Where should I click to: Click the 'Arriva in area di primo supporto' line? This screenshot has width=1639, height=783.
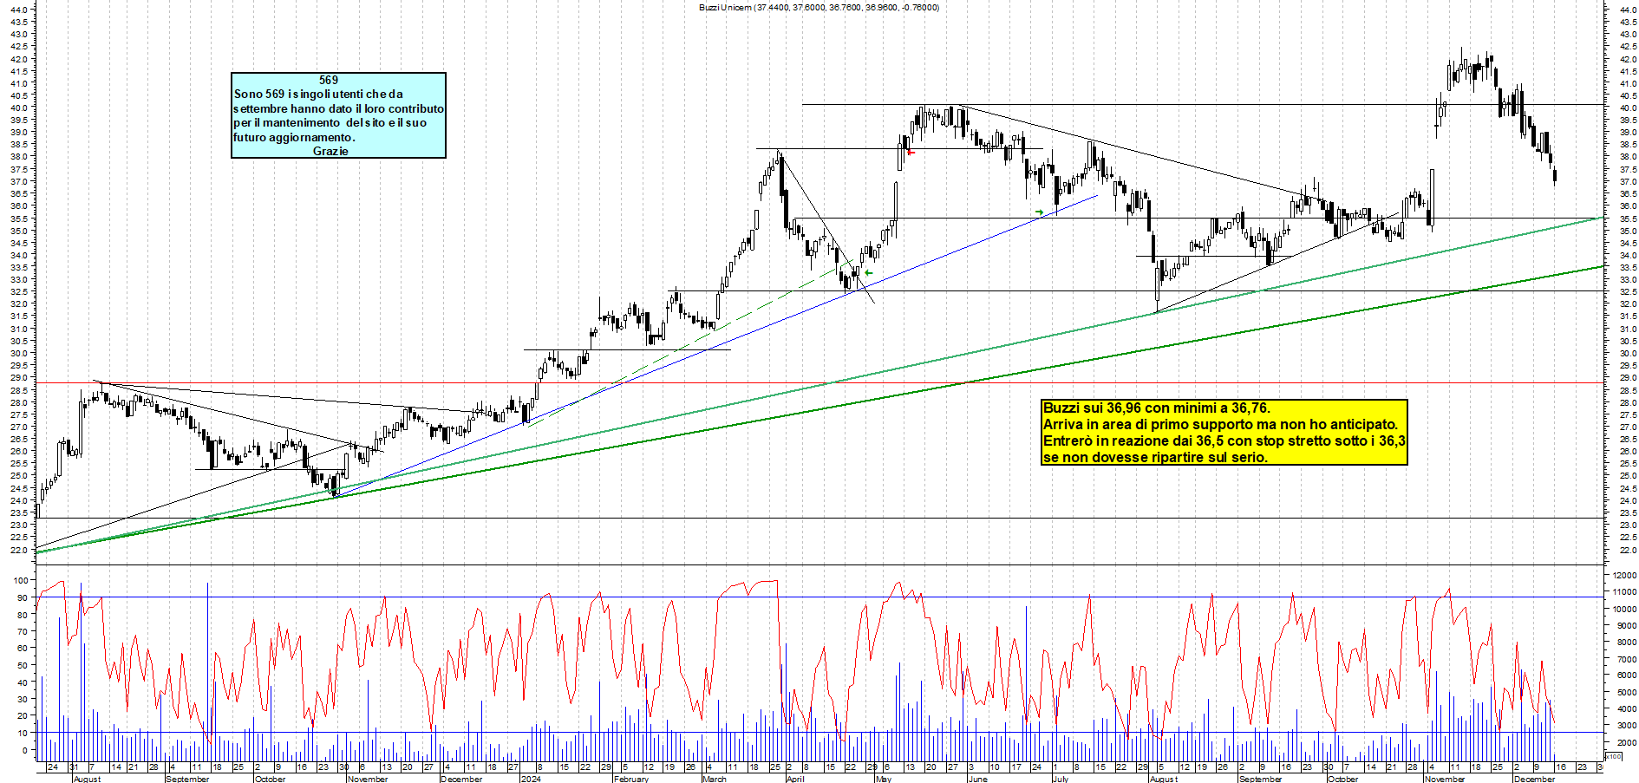tap(1220, 424)
